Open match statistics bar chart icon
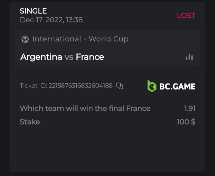Image resolution: width=215 pixels, height=176 pixels. (x=189, y=57)
